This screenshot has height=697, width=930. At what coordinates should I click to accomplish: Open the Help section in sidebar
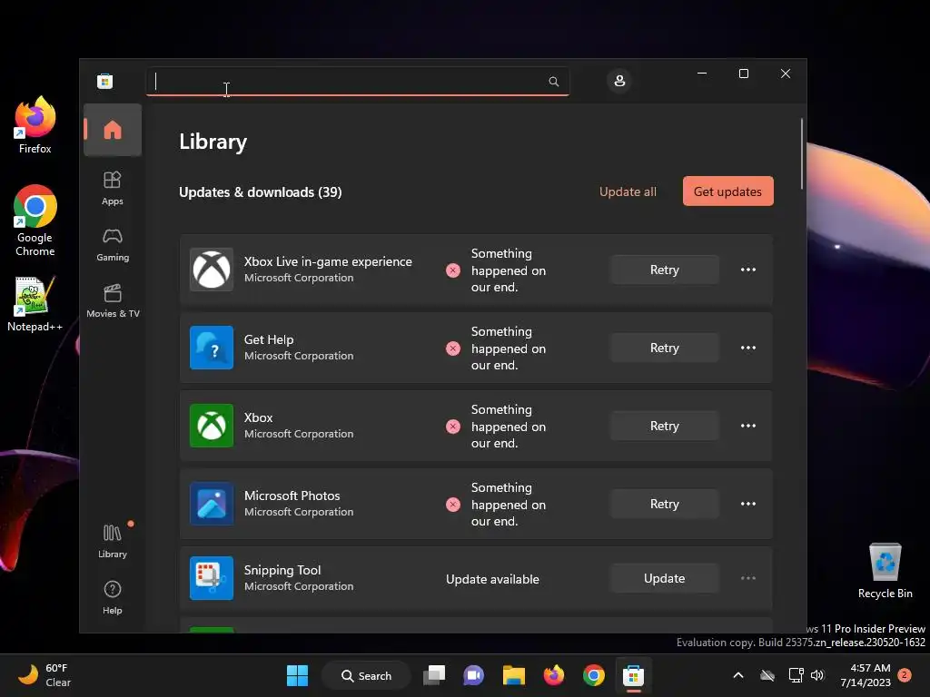tap(112, 597)
